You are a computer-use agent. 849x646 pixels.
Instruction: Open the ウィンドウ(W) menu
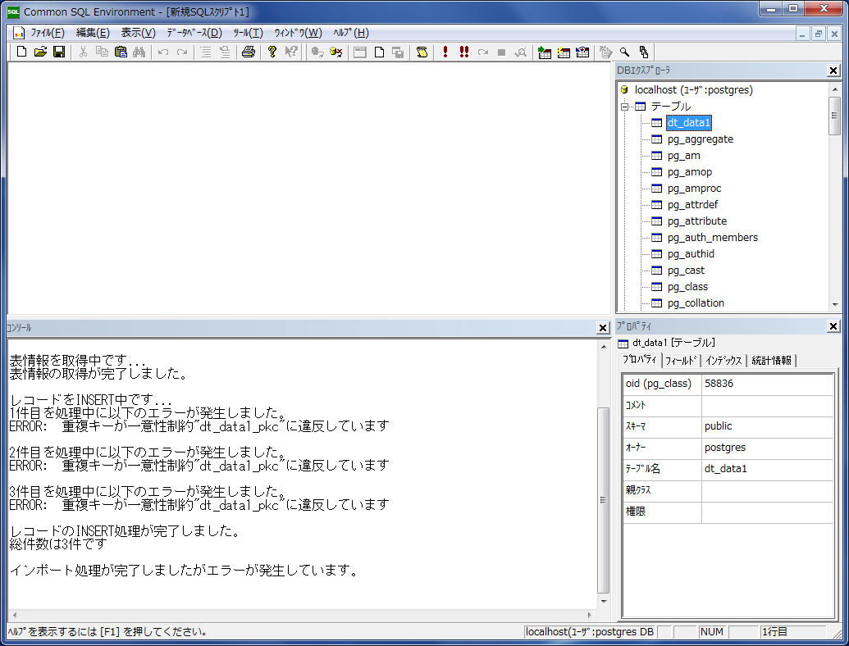pyautogui.click(x=298, y=33)
